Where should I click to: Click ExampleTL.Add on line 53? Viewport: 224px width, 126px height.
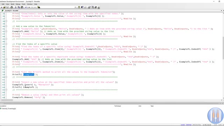click(20, 59)
